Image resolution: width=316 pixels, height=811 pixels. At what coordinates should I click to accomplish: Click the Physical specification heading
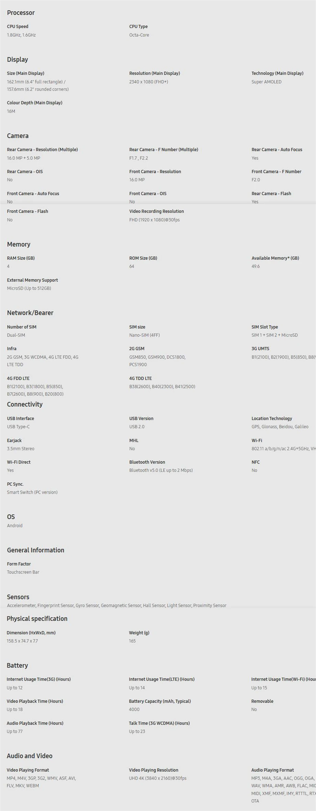37,618
